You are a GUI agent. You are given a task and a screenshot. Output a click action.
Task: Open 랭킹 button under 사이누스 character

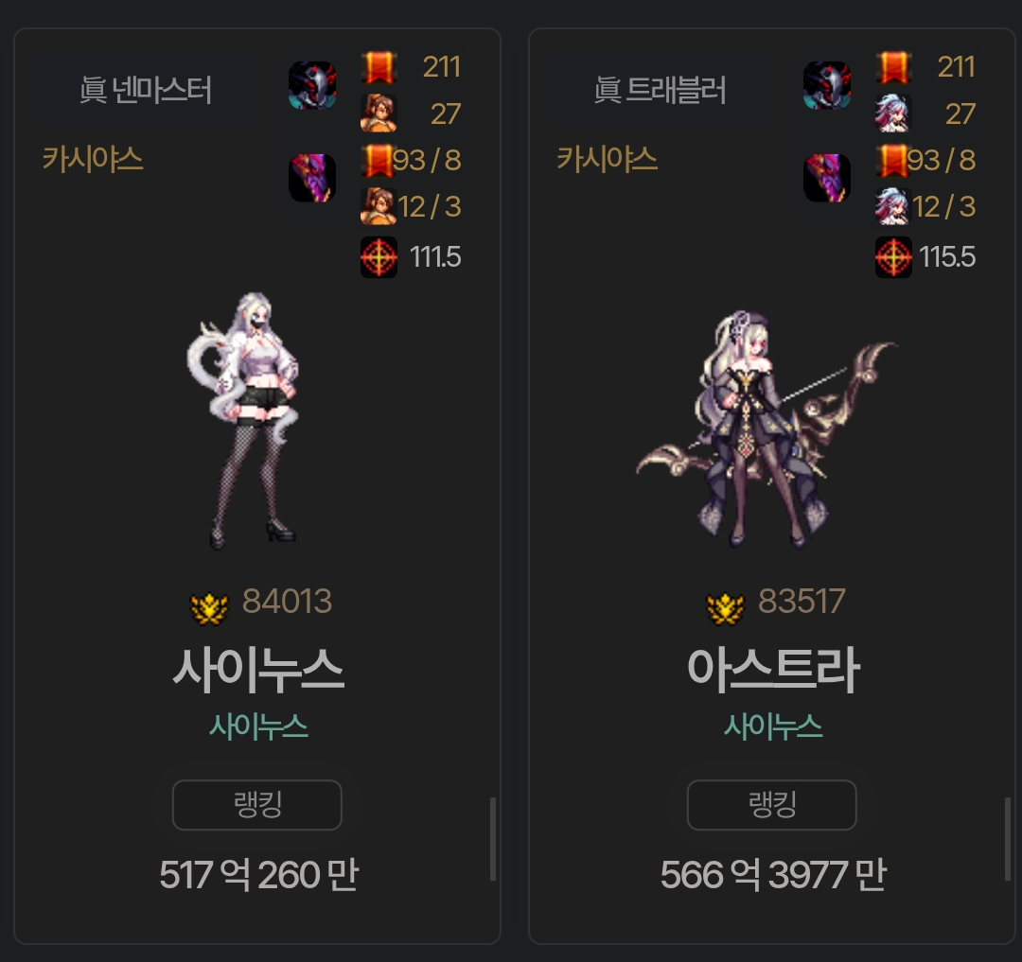(x=256, y=805)
